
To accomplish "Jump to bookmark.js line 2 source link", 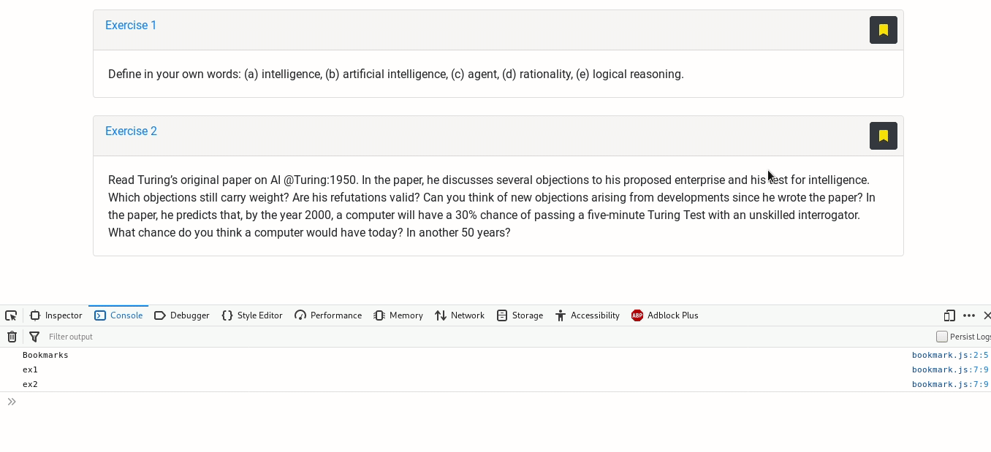I will pyautogui.click(x=949, y=355).
